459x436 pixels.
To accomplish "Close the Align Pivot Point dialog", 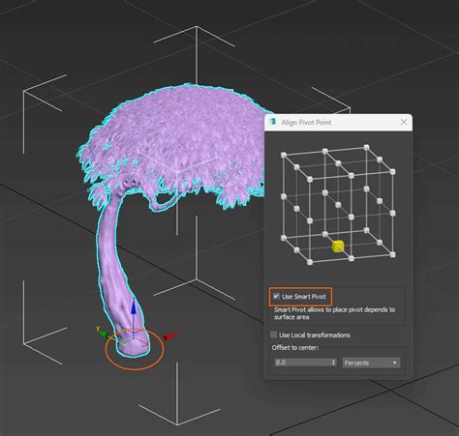I will pyautogui.click(x=404, y=122).
